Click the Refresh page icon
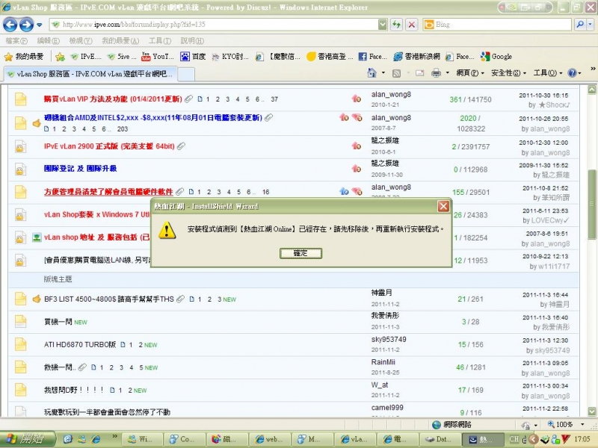598x448 pixels. pos(396,24)
